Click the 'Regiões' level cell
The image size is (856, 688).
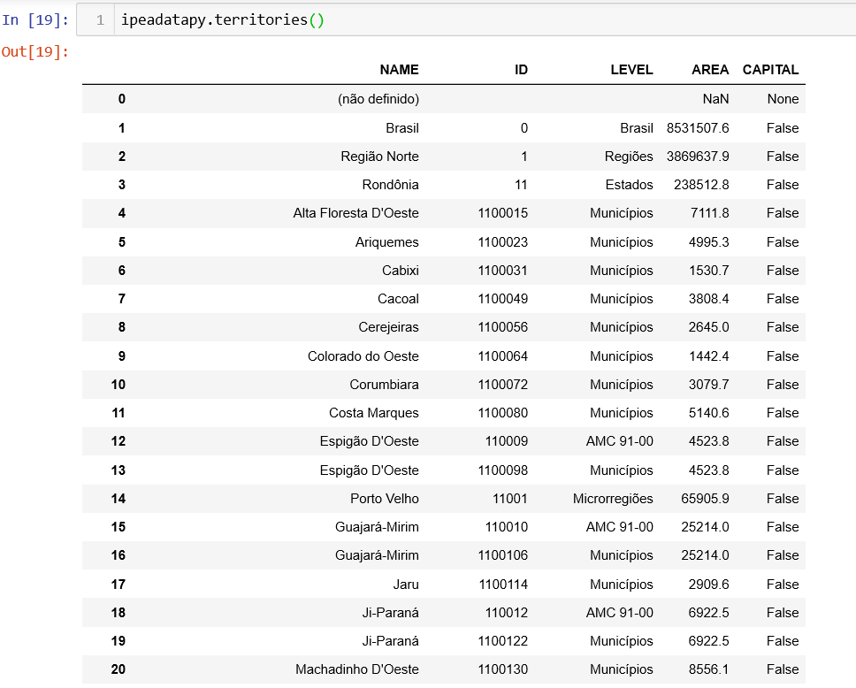pyautogui.click(x=629, y=157)
